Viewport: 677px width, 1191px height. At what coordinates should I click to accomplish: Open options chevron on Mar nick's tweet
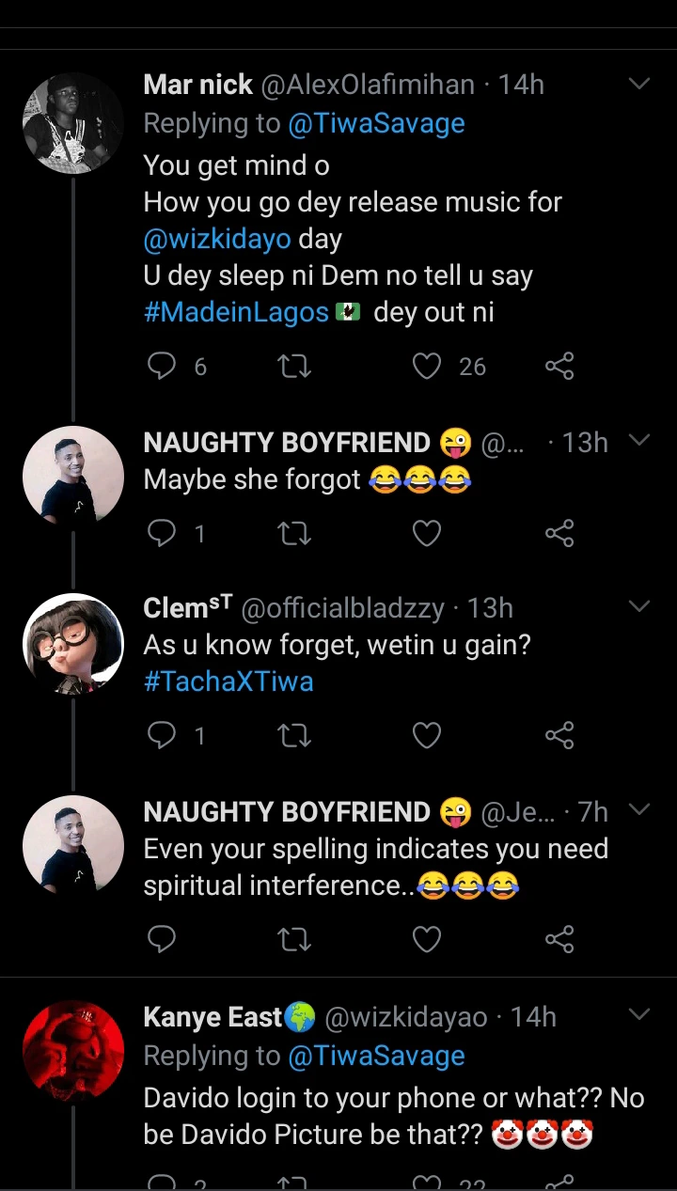click(639, 85)
